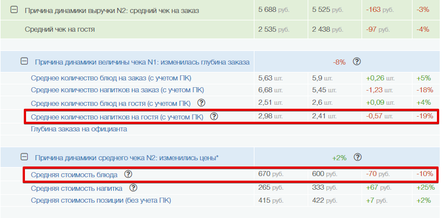442x218 pixels.
Task: Select the '+7 руб.' cell
Action: (x=377, y=200)
